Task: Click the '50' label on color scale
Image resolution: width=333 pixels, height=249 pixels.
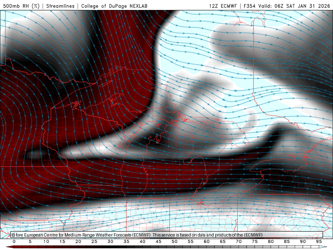Action: click(174, 242)
